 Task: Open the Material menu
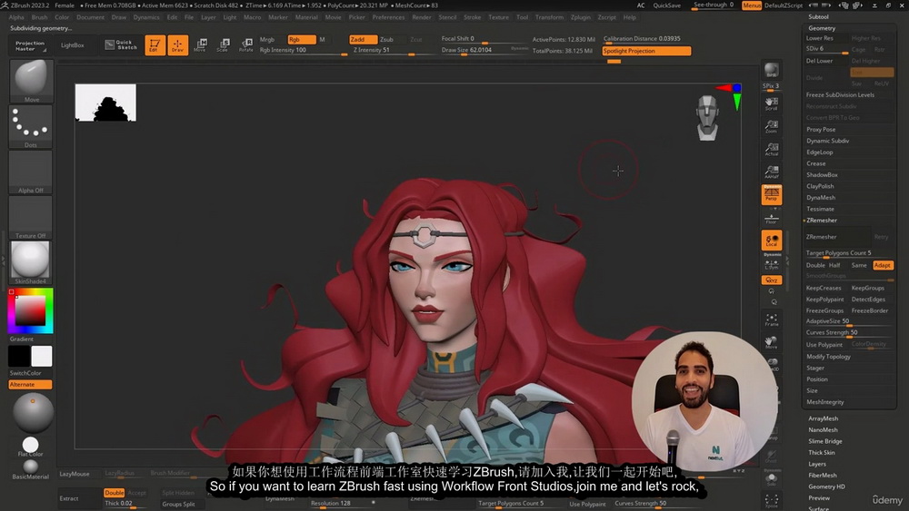pos(306,17)
